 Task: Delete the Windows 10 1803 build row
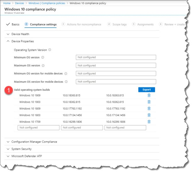coord(149,115)
